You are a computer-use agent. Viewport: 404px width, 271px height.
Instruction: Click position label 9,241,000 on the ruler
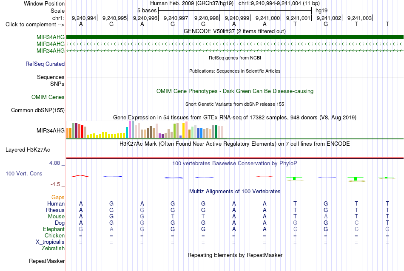267,18
